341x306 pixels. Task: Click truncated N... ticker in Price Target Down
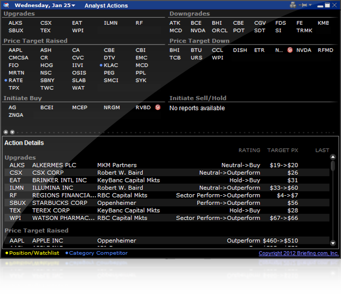click(279, 50)
